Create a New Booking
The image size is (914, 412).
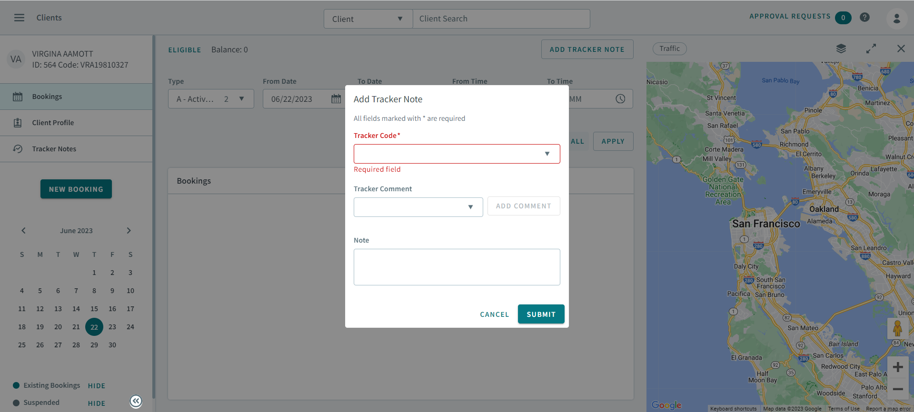tap(76, 189)
